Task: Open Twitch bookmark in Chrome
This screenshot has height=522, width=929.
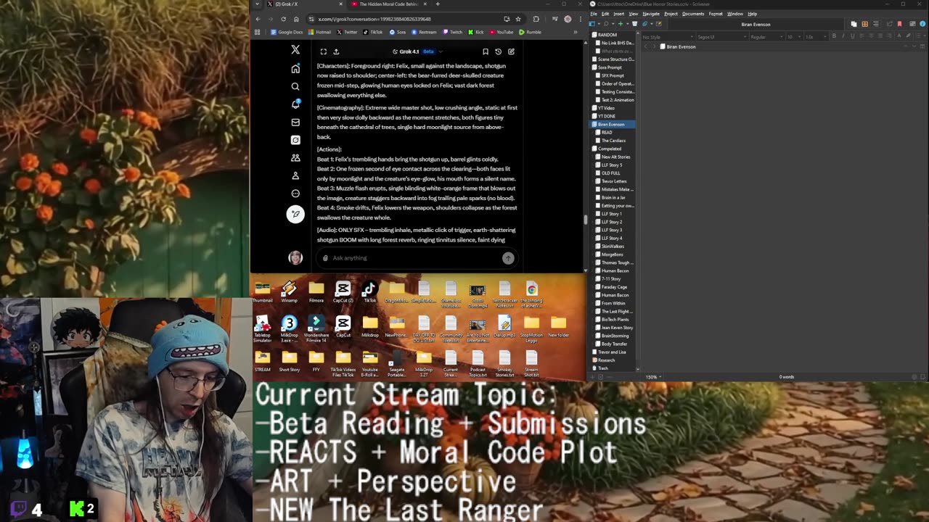Action: coord(452,32)
